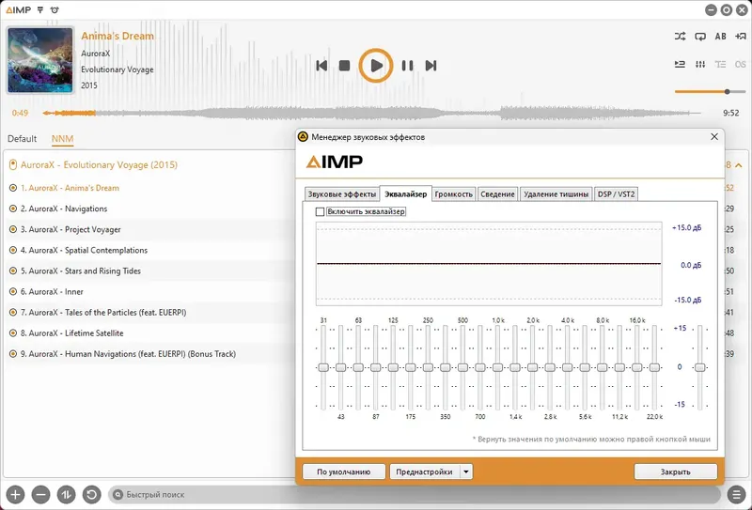Click the Закрыть button
This screenshot has width=752, height=510.
point(675,471)
